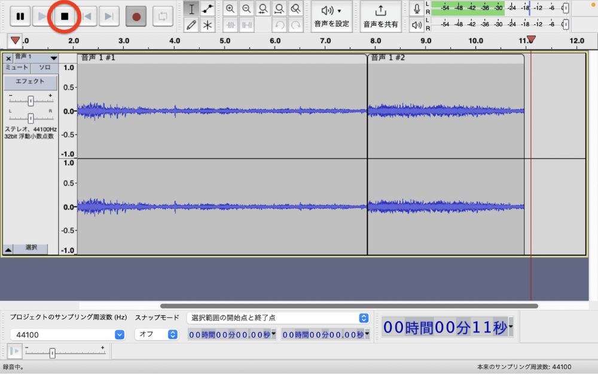
Task: Select the Draw (pencil) tool
Action: click(191, 25)
